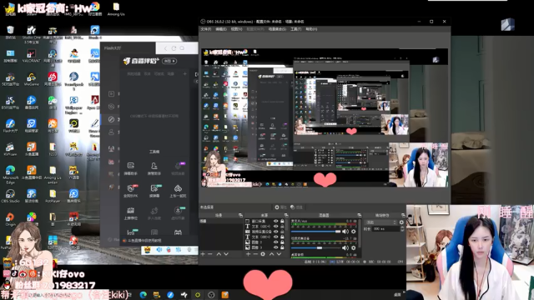
Task: Open source properties gear in sources toolbar
Action: 263,254
